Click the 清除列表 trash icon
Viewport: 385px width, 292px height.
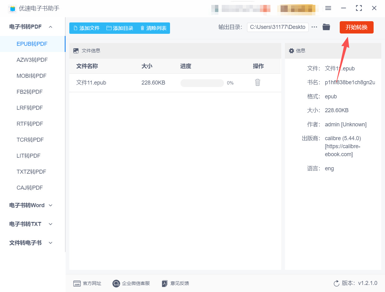142,28
